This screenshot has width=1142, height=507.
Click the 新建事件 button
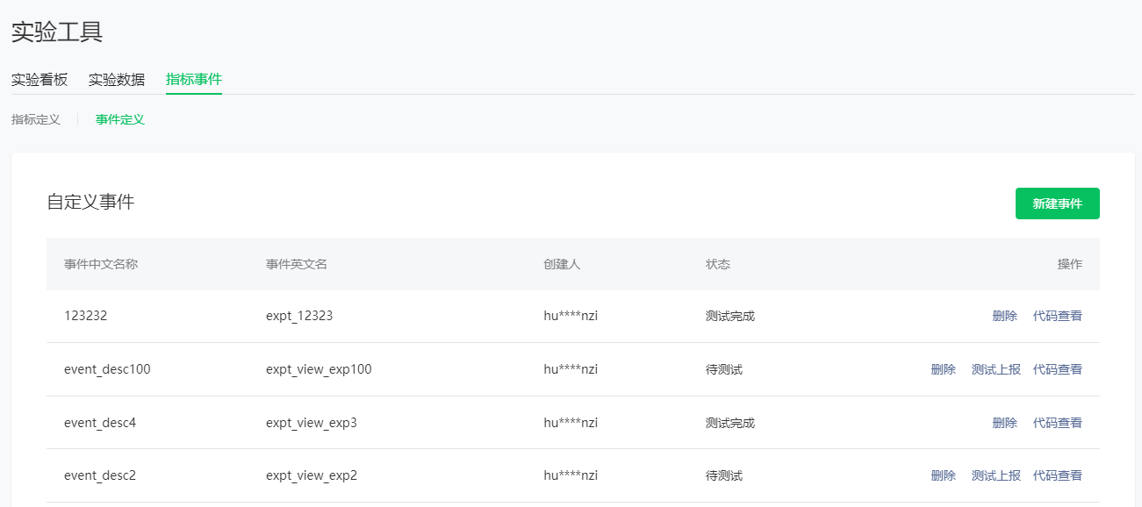(1057, 204)
